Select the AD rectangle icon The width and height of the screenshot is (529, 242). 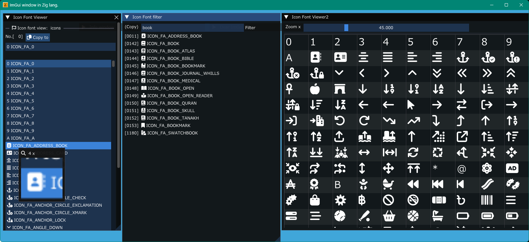512,168
